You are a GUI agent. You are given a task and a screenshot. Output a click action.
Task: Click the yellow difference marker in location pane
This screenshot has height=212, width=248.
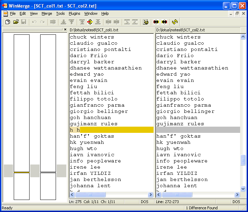(x=22, y=172)
